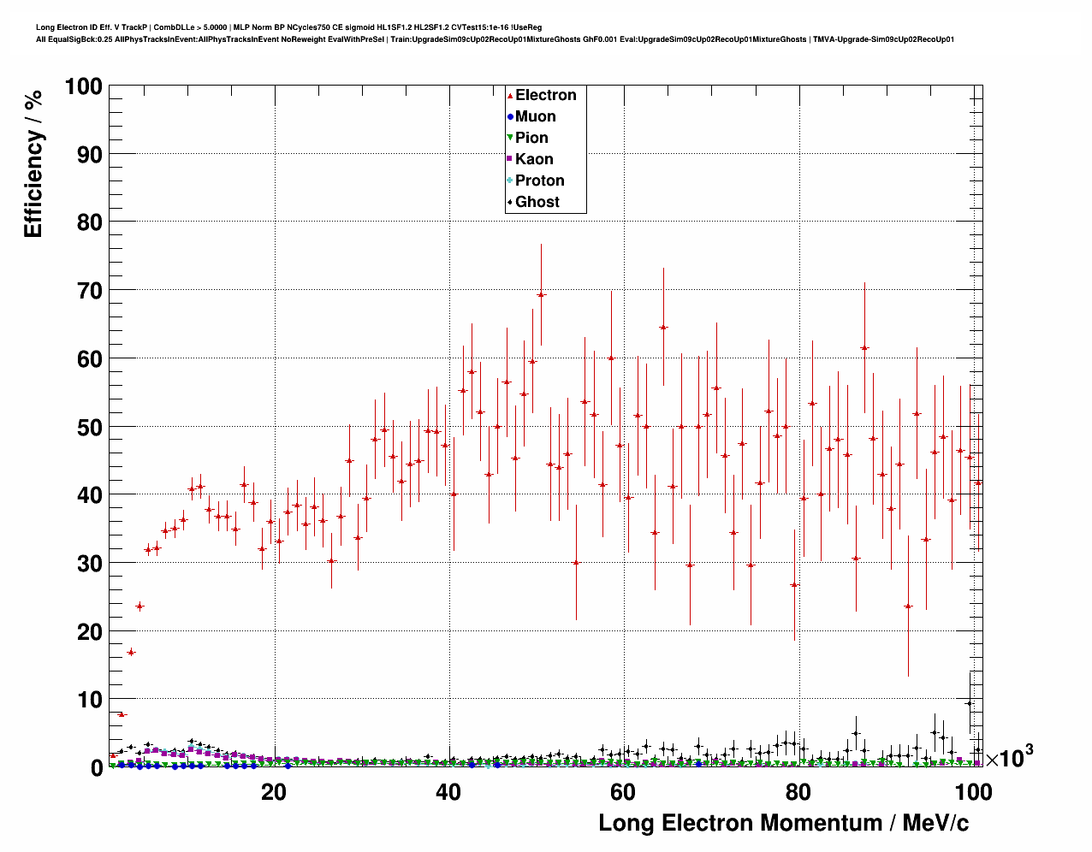Screen dimensions: 1092x852
Task: Click y-axis tick label "10"
Action: tap(90, 700)
